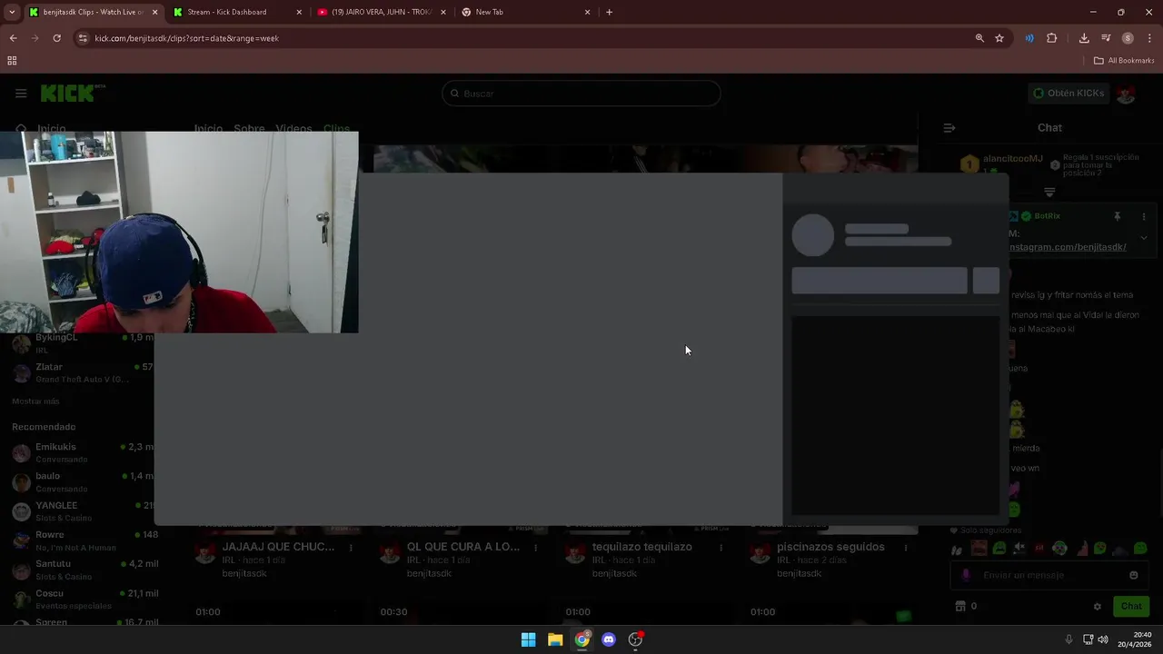
Task: Select the first quick emote
Action: 957,549
